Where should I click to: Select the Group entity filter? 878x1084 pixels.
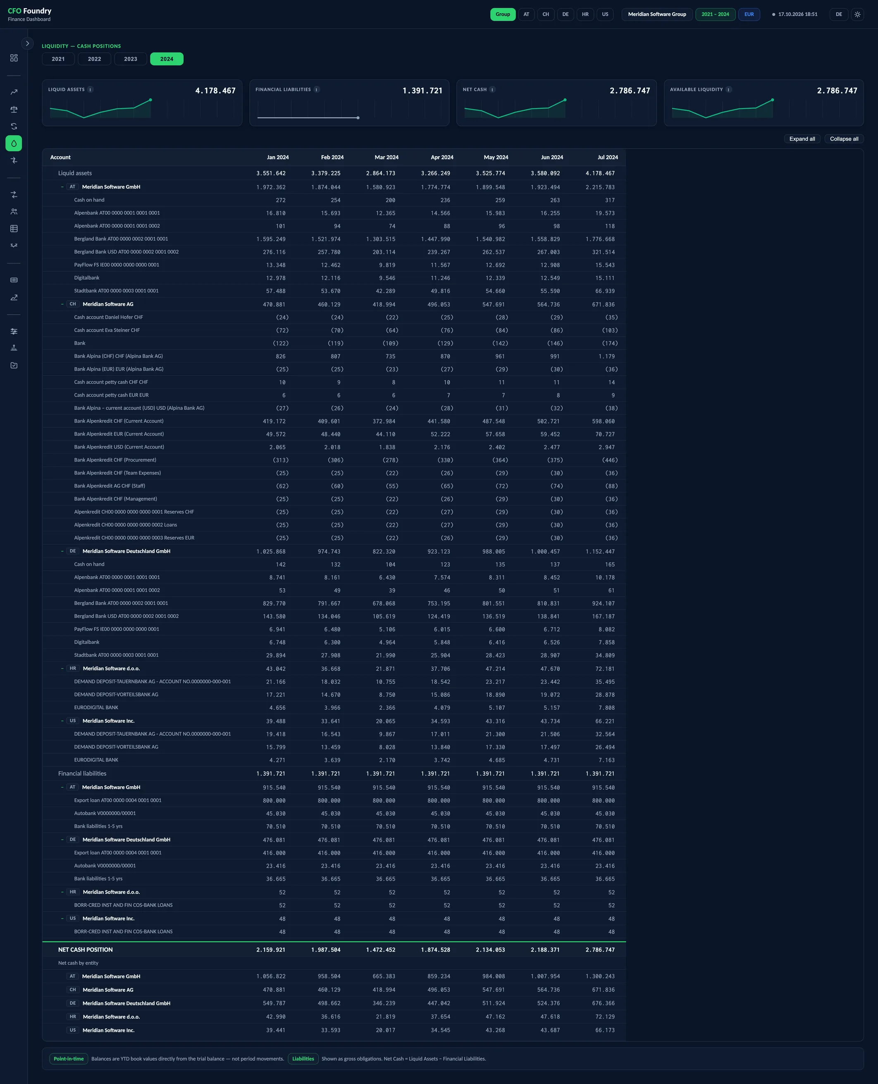[503, 14]
